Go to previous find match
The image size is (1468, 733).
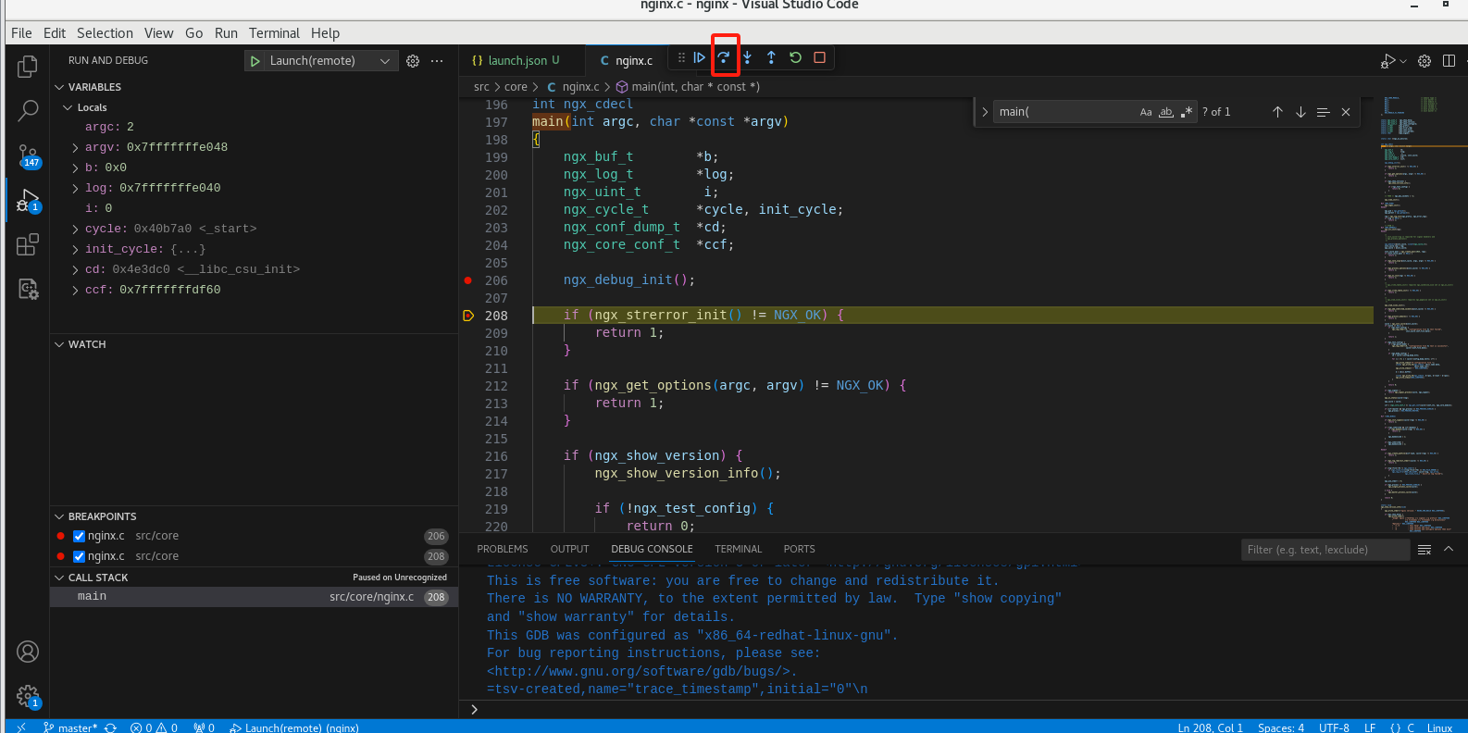point(1277,112)
